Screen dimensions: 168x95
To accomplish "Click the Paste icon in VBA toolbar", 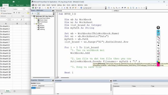I will (x=48, y=8).
